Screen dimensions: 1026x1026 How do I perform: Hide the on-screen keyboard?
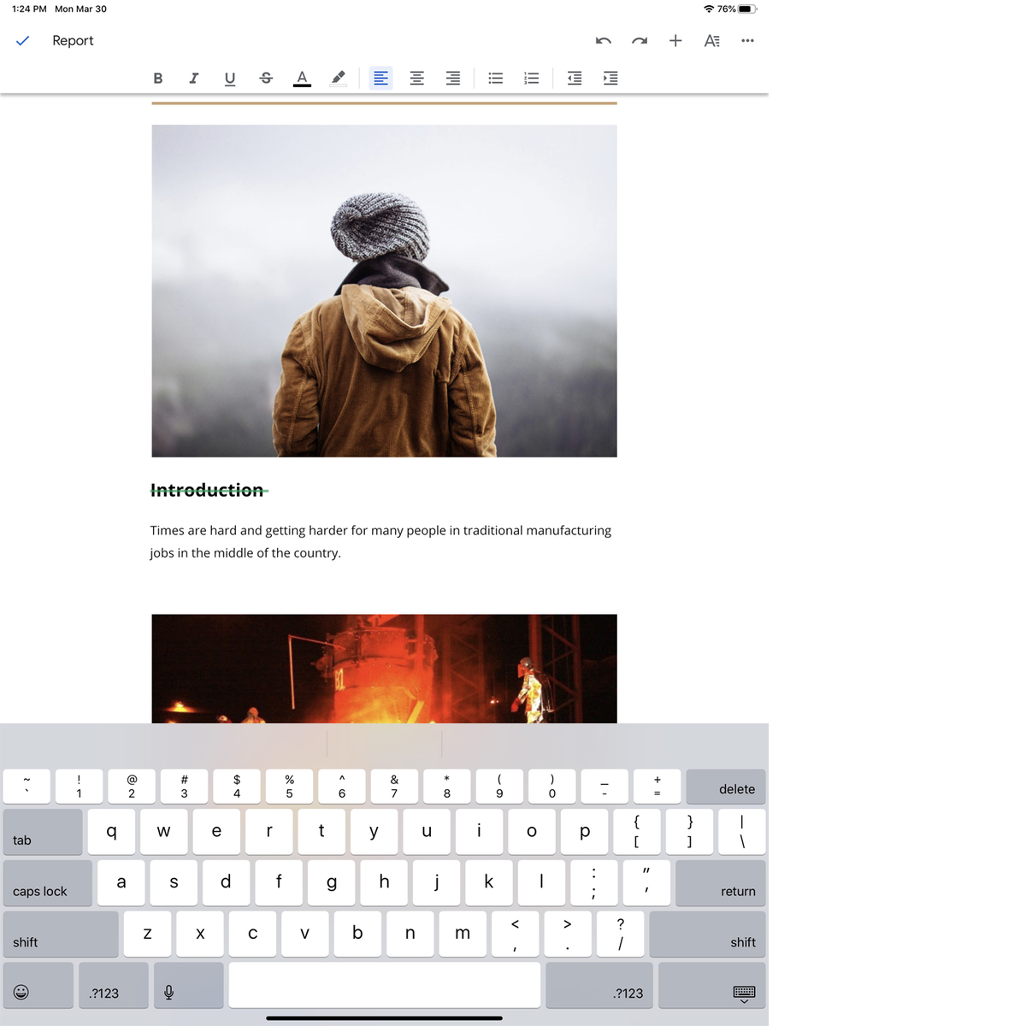click(x=744, y=992)
